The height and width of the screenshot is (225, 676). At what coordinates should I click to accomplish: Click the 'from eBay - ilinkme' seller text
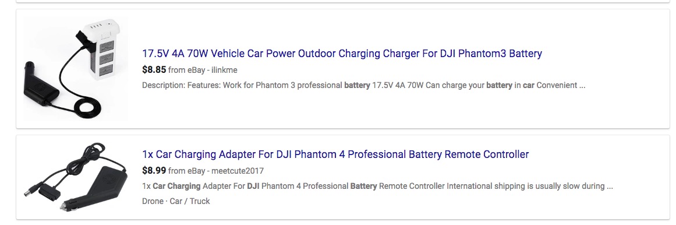click(x=203, y=70)
